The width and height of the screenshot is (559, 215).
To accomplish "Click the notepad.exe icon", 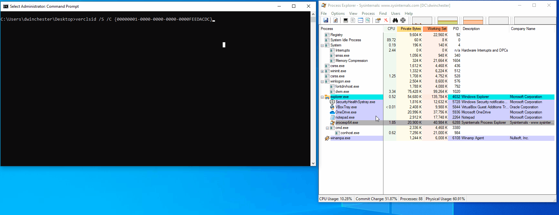I will 332,117.
